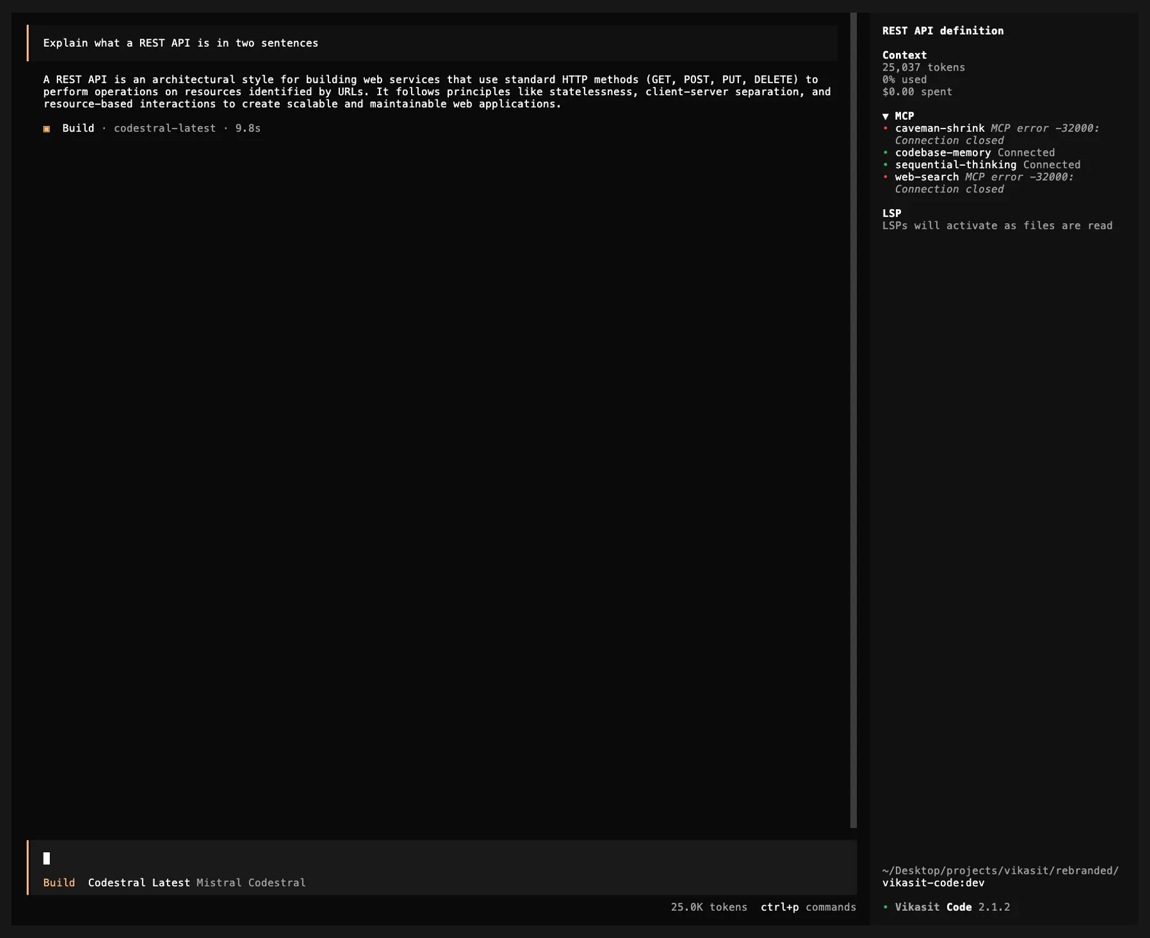Select the user message 'Explain what a REST API'
Image resolution: width=1150 pixels, height=938 pixels.
pyautogui.click(x=433, y=43)
